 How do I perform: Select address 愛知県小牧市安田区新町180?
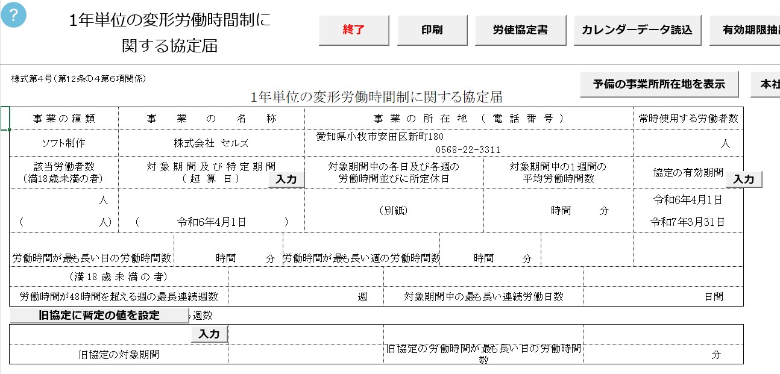point(380,136)
